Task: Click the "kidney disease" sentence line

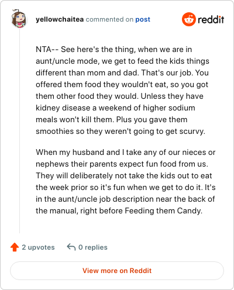Action: pos(115,108)
